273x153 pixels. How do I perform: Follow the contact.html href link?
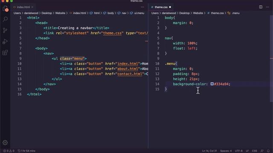click(x=130, y=74)
